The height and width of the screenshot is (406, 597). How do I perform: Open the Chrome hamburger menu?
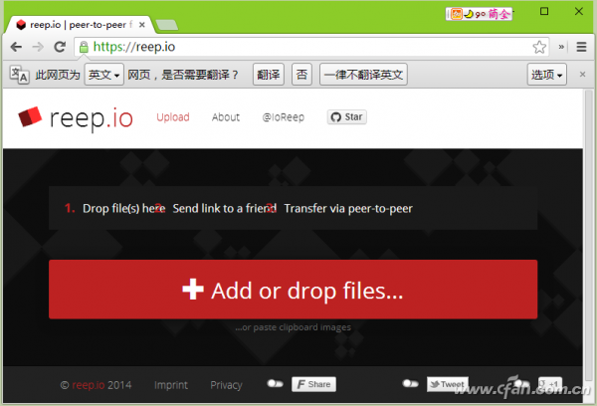coord(581,47)
